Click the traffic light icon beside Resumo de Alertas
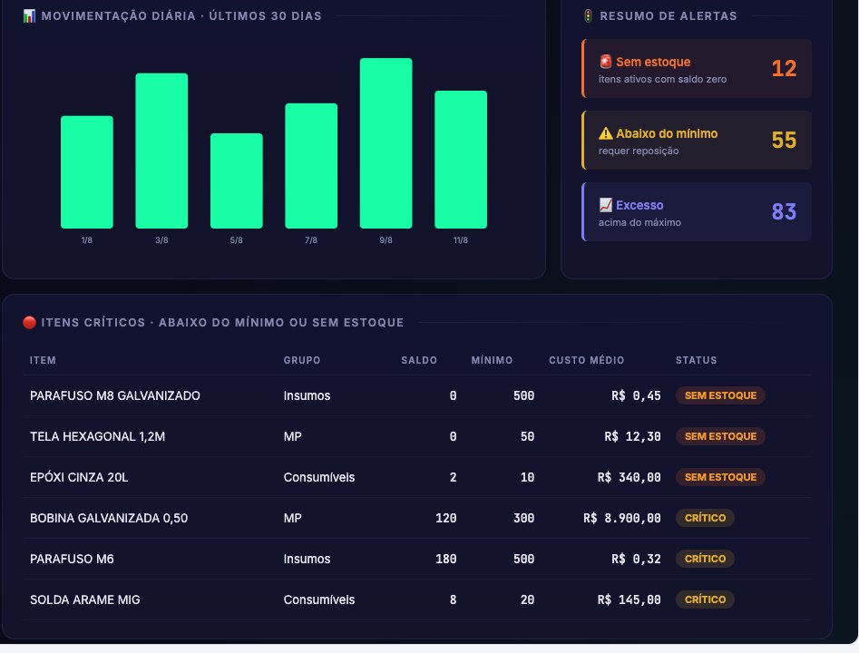 [x=588, y=16]
